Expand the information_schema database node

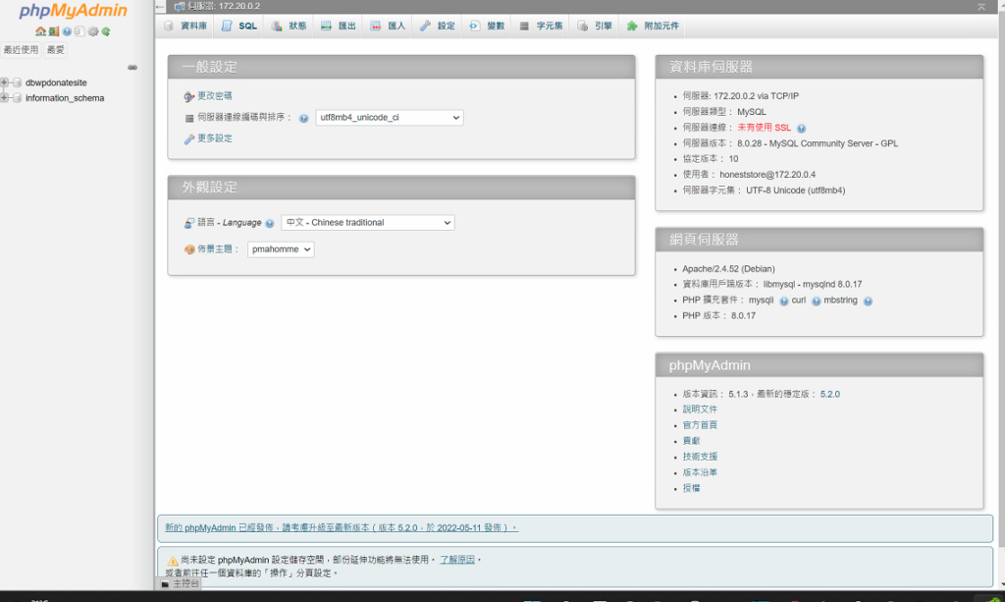point(5,98)
